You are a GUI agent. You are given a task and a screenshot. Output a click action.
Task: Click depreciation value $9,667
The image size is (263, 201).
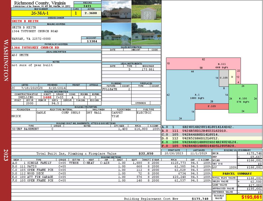pos(255,157)
